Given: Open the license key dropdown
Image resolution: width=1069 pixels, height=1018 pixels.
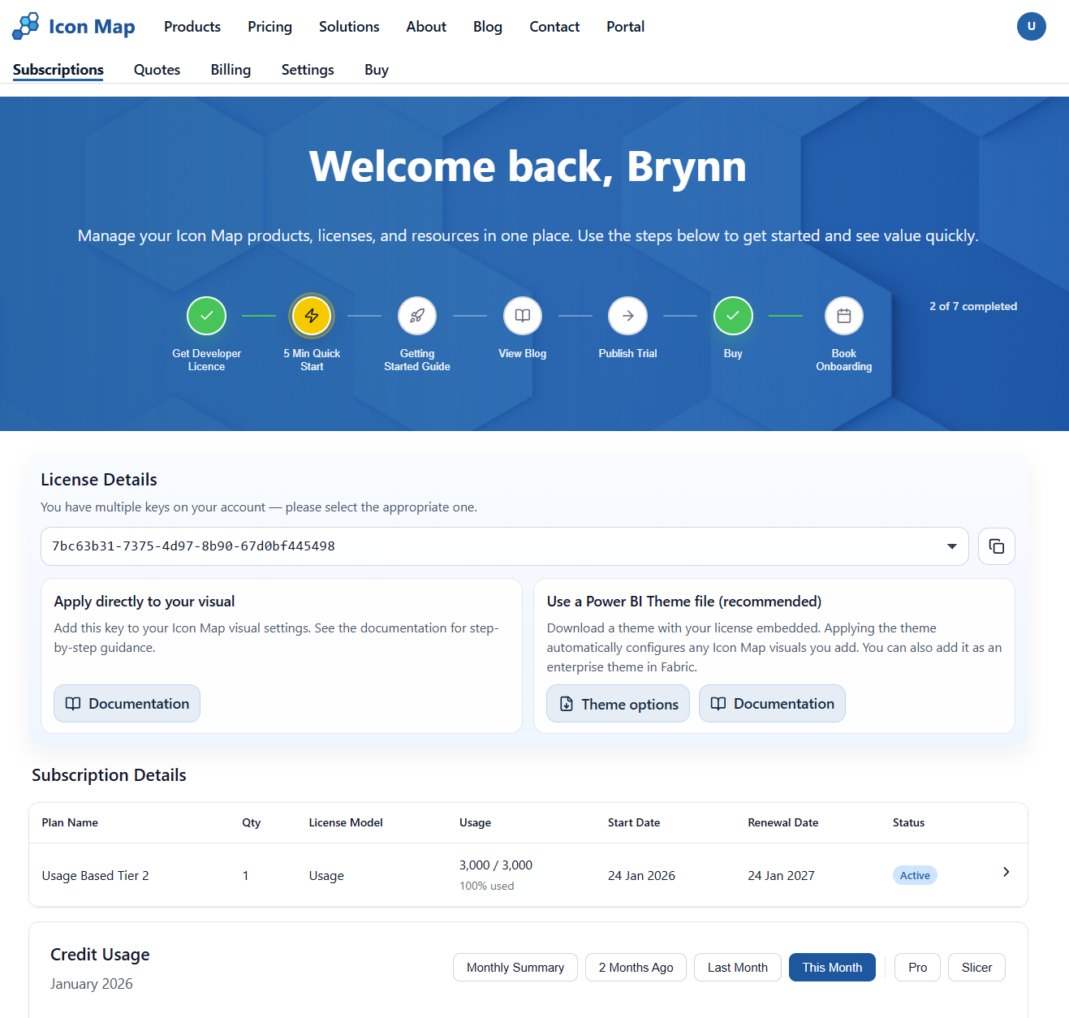Looking at the screenshot, I should tap(950, 546).
